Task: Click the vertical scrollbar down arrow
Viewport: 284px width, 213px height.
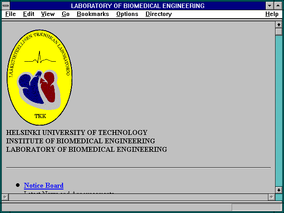Action: click(279, 190)
